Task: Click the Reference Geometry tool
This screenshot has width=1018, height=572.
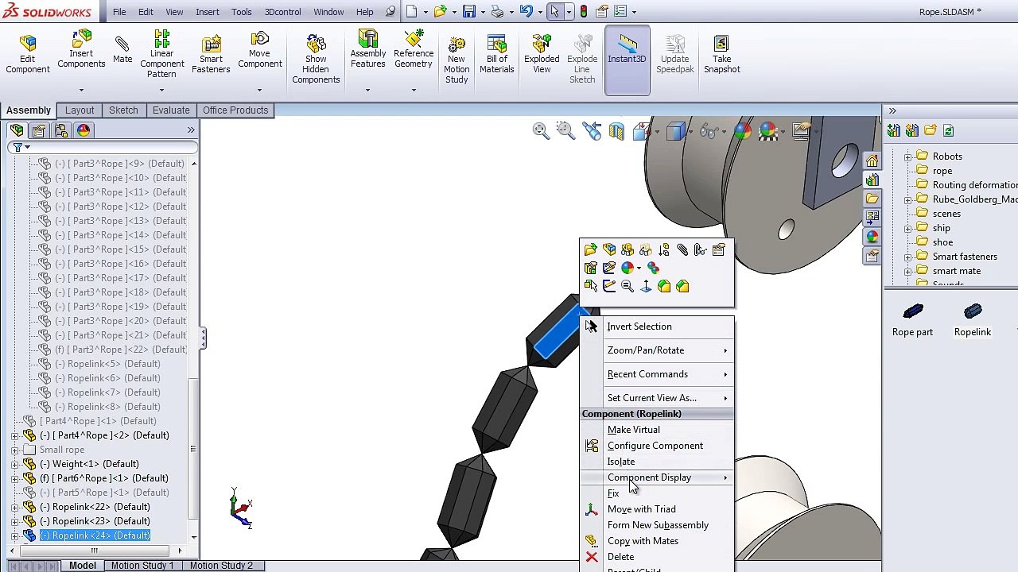Action: point(414,49)
